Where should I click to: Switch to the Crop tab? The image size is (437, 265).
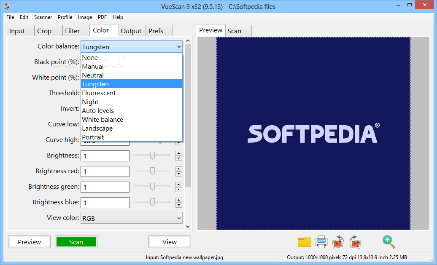coord(48,31)
